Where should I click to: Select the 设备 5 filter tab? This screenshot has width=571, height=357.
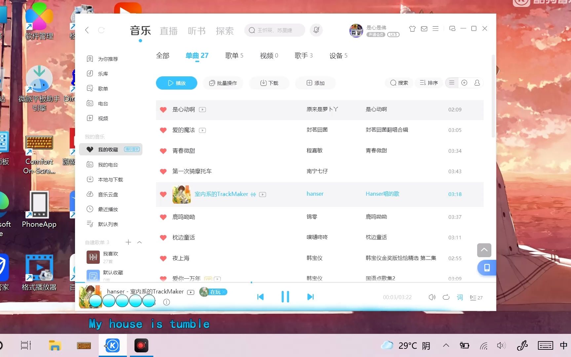tap(338, 56)
